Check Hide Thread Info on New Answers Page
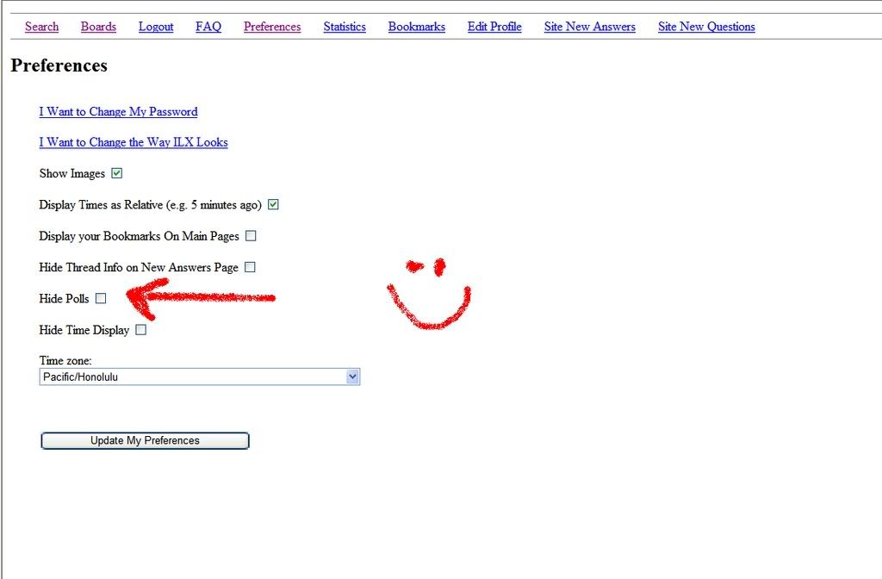This screenshot has width=882, height=579. click(250, 267)
